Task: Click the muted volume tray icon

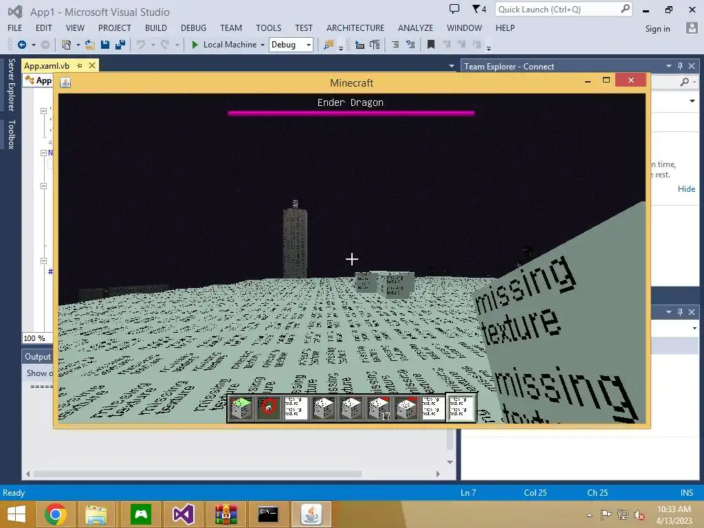Action: (x=639, y=515)
